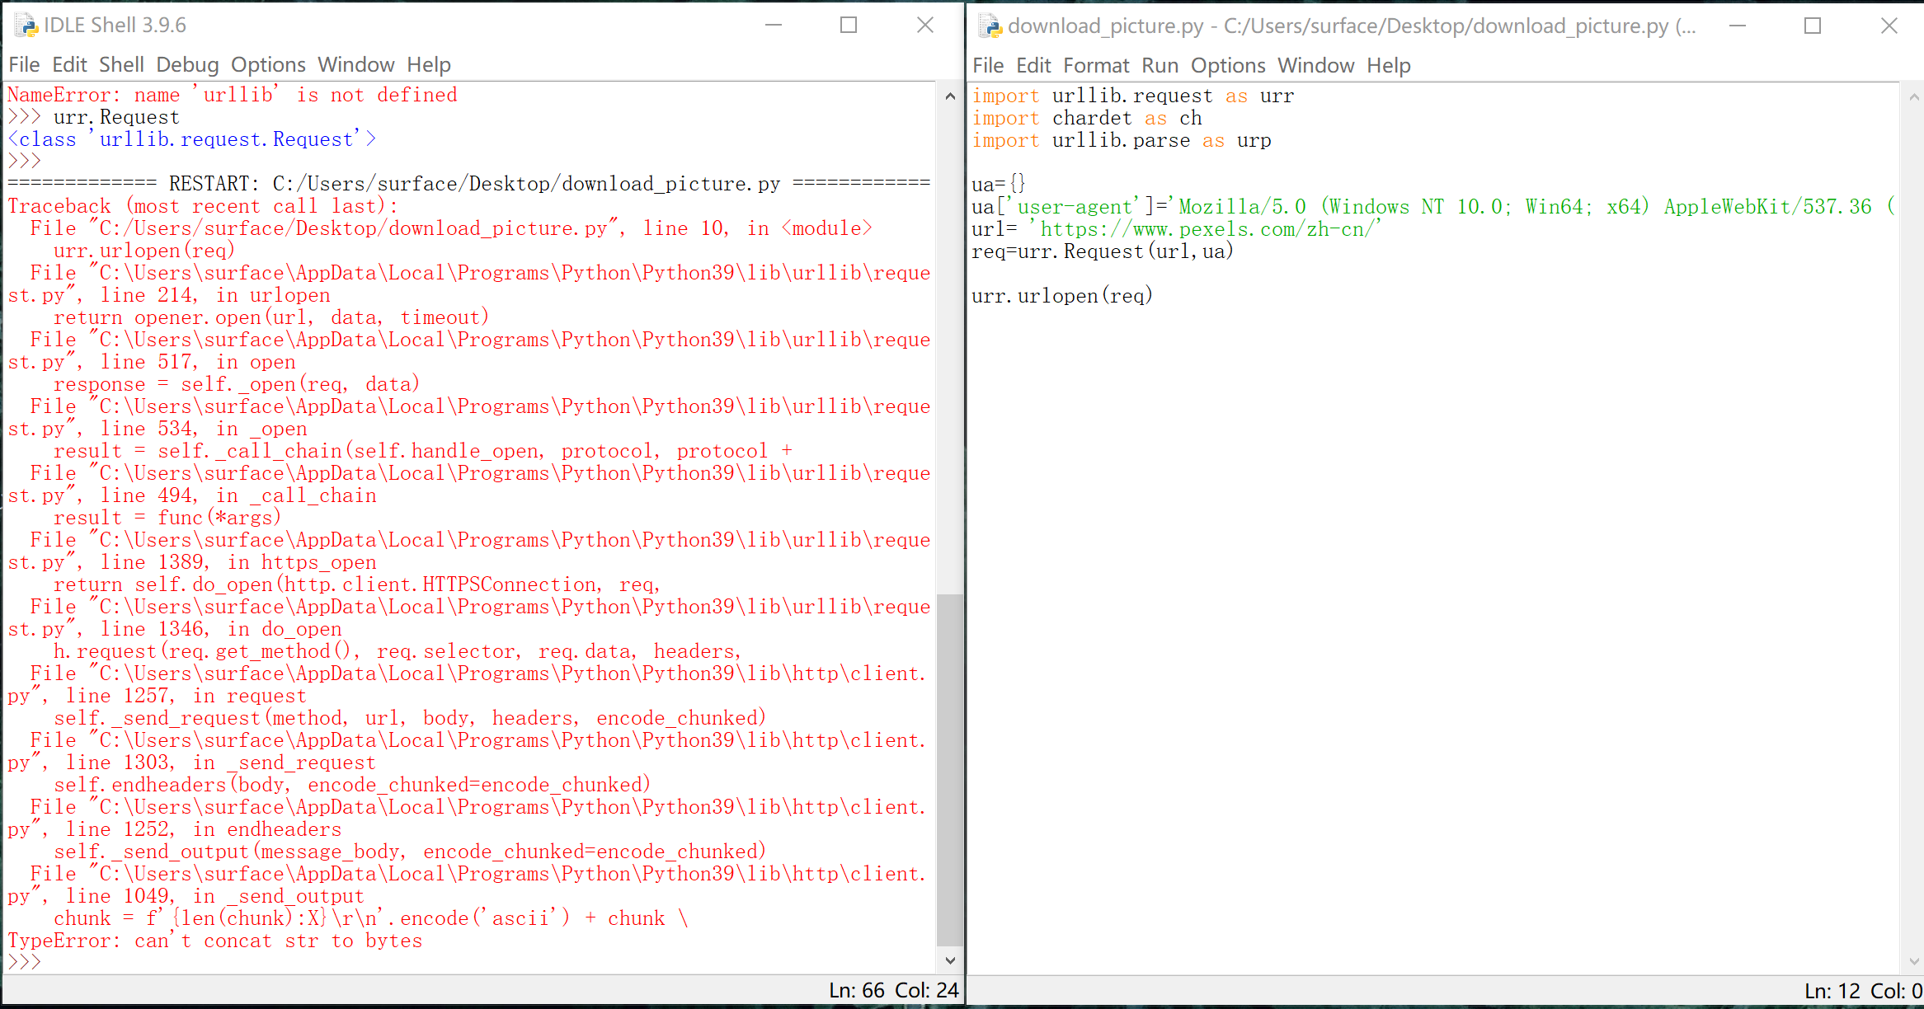
Task: Click the RESTART download_picture.py line in shell
Action: (469, 184)
